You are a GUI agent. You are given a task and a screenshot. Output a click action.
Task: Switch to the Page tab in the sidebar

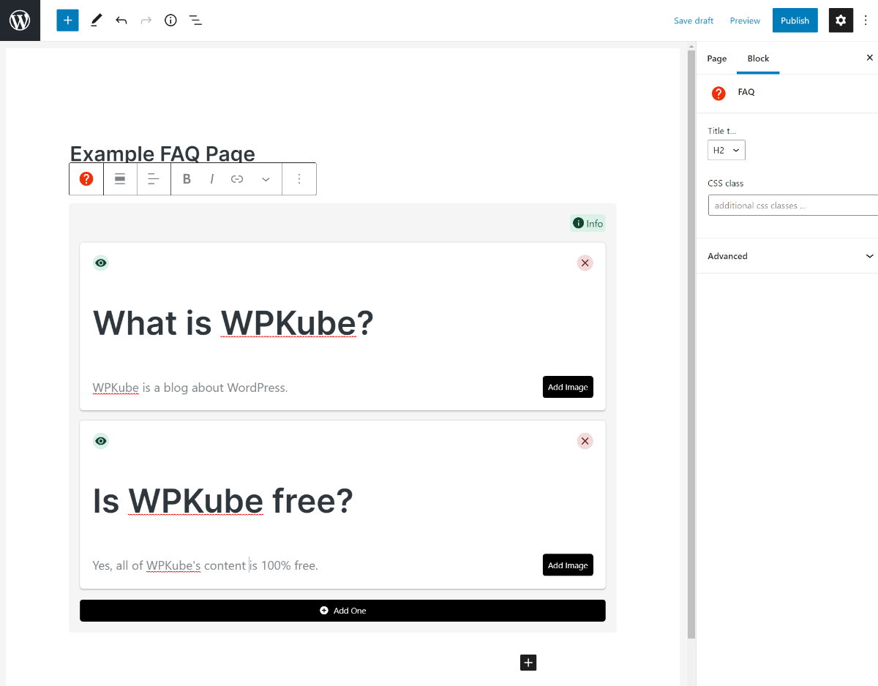pyautogui.click(x=716, y=58)
